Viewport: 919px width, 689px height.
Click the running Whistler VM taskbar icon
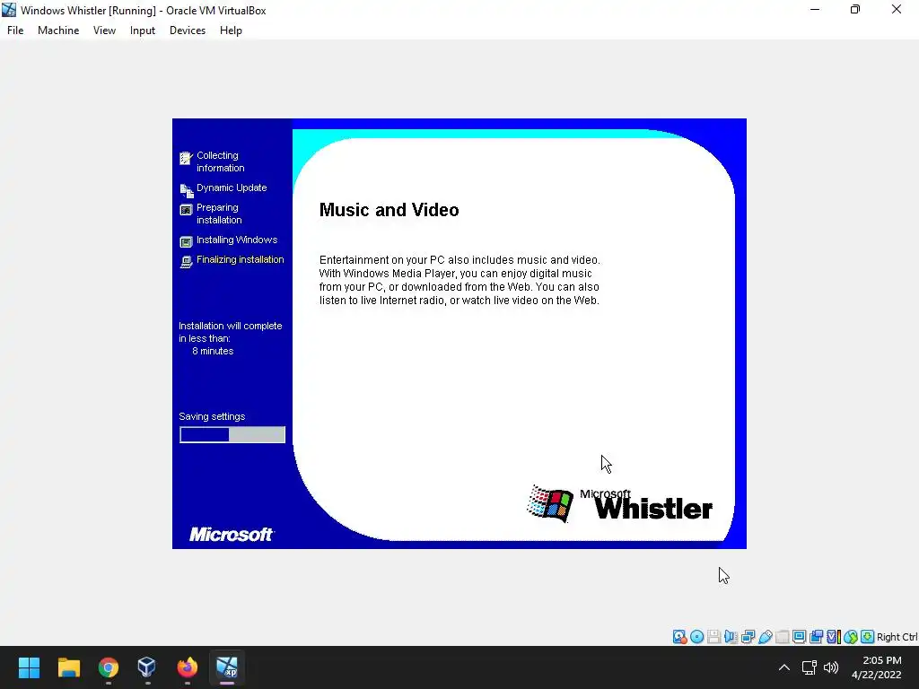click(x=227, y=667)
